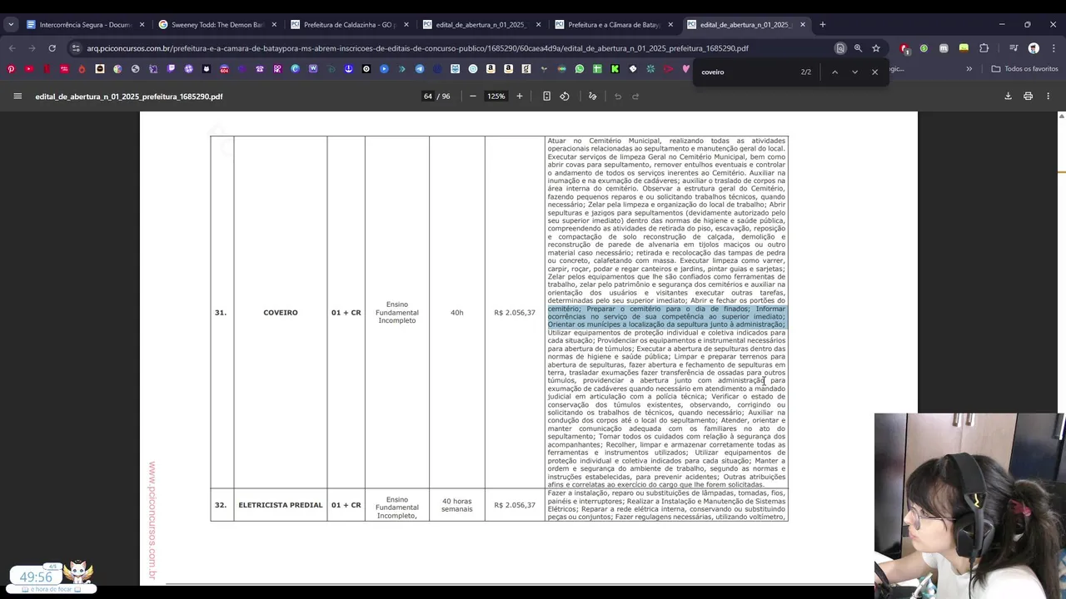
Task: Close the find bar
Action: tap(874, 72)
